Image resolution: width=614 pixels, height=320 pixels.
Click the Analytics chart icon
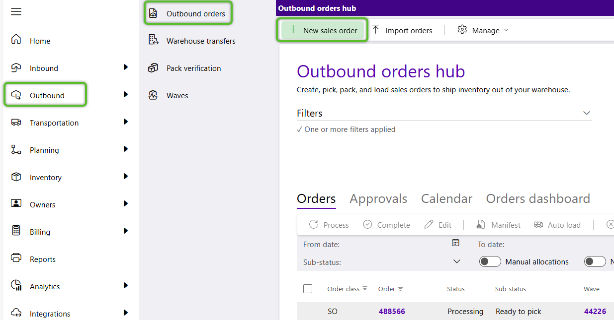[16, 285]
